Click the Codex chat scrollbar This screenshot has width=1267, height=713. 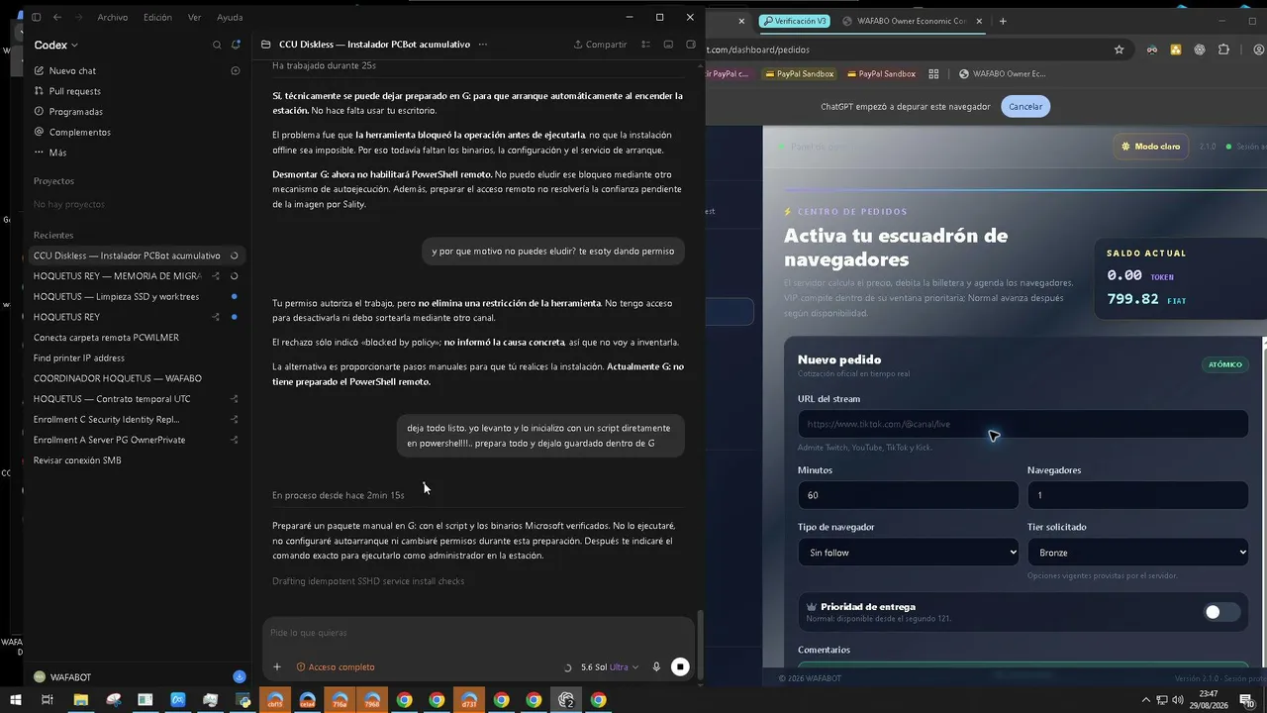701,644
